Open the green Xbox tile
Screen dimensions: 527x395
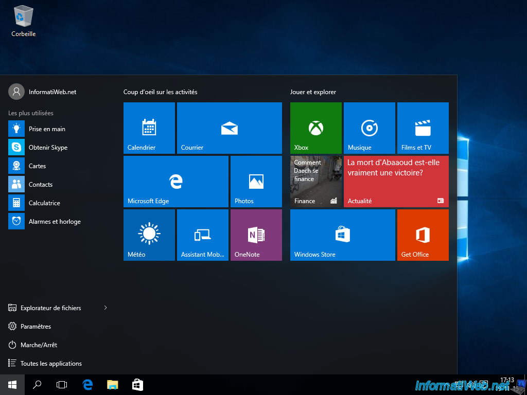coord(316,128)
